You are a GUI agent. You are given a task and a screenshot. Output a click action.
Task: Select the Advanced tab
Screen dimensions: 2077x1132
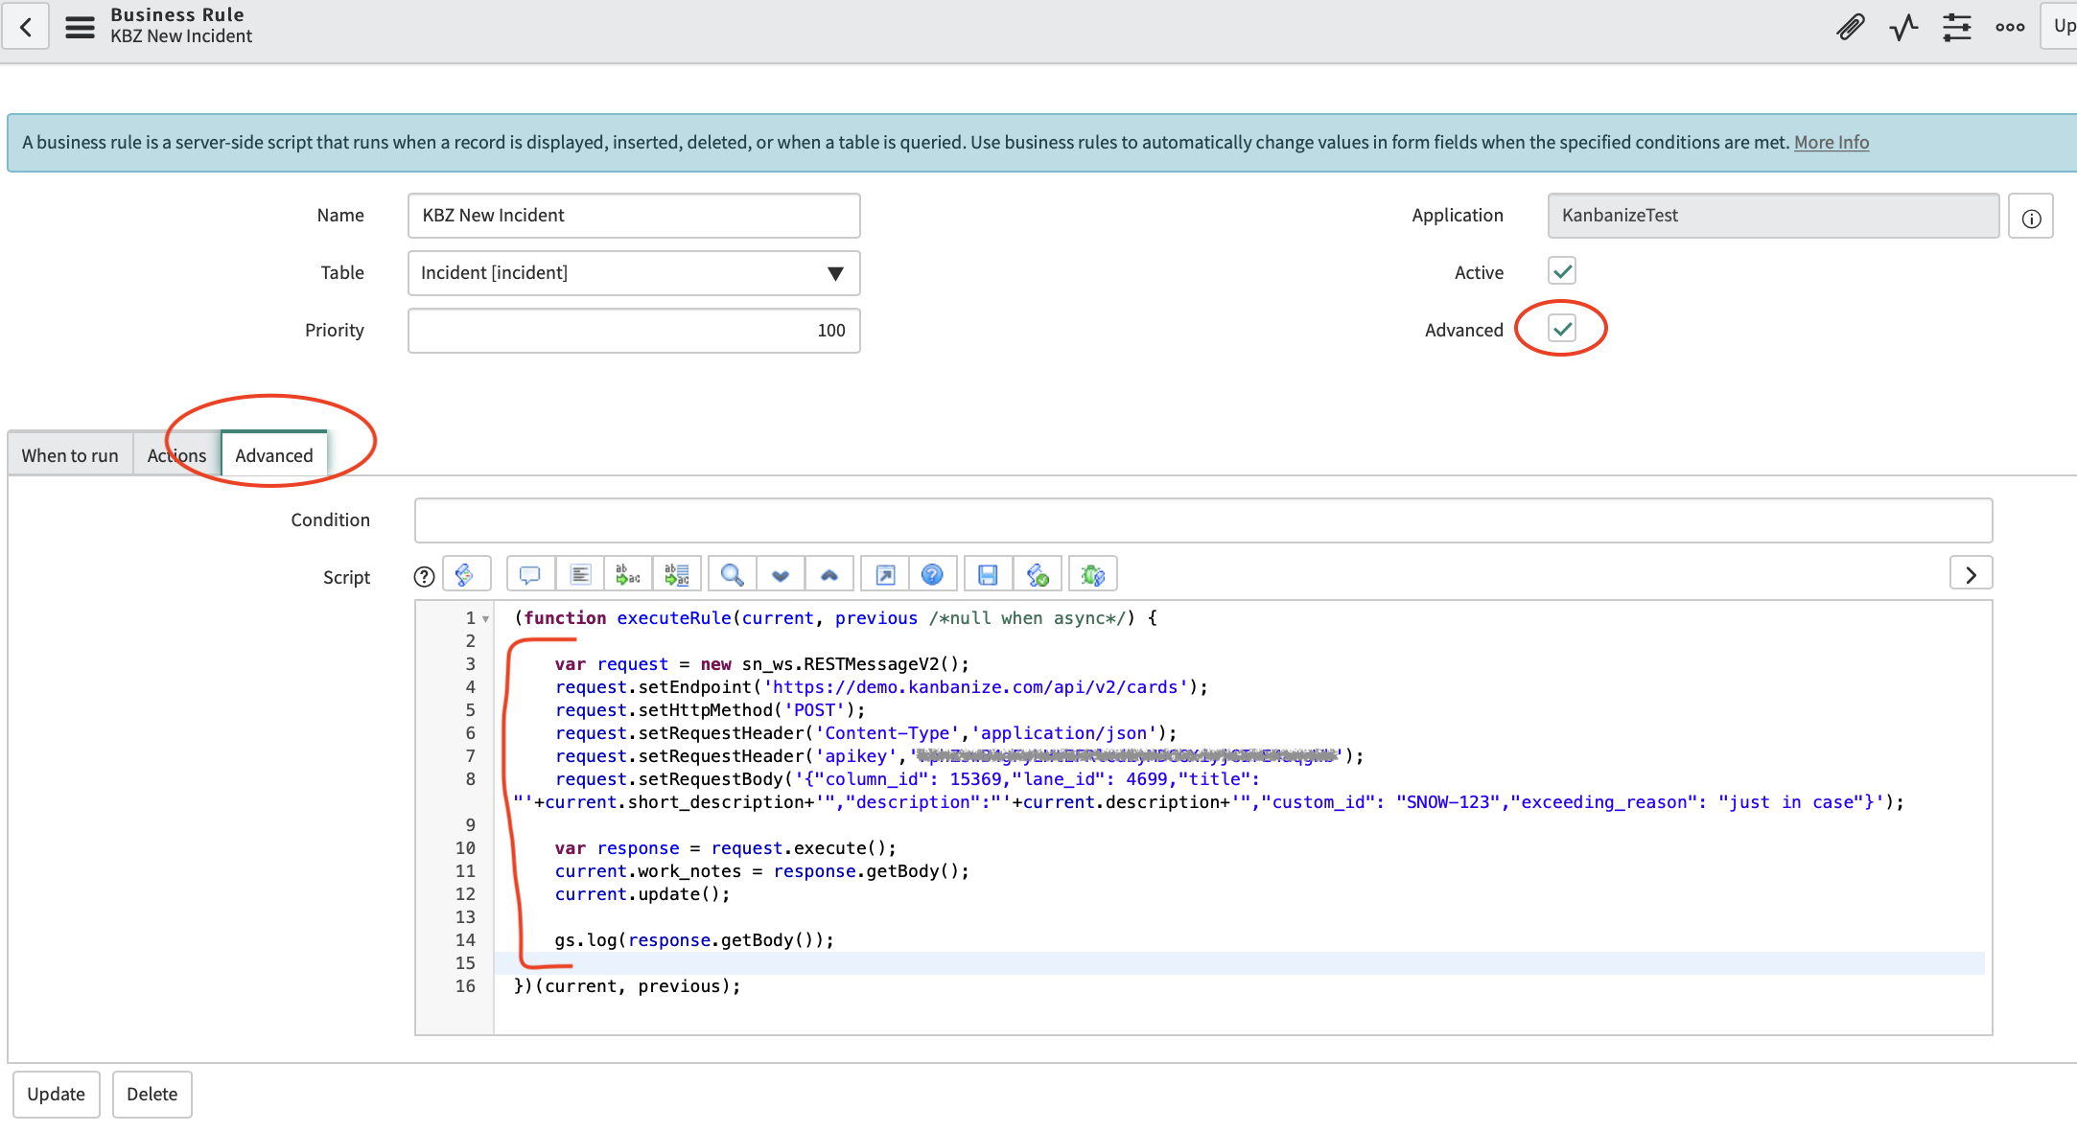(274, 455)
